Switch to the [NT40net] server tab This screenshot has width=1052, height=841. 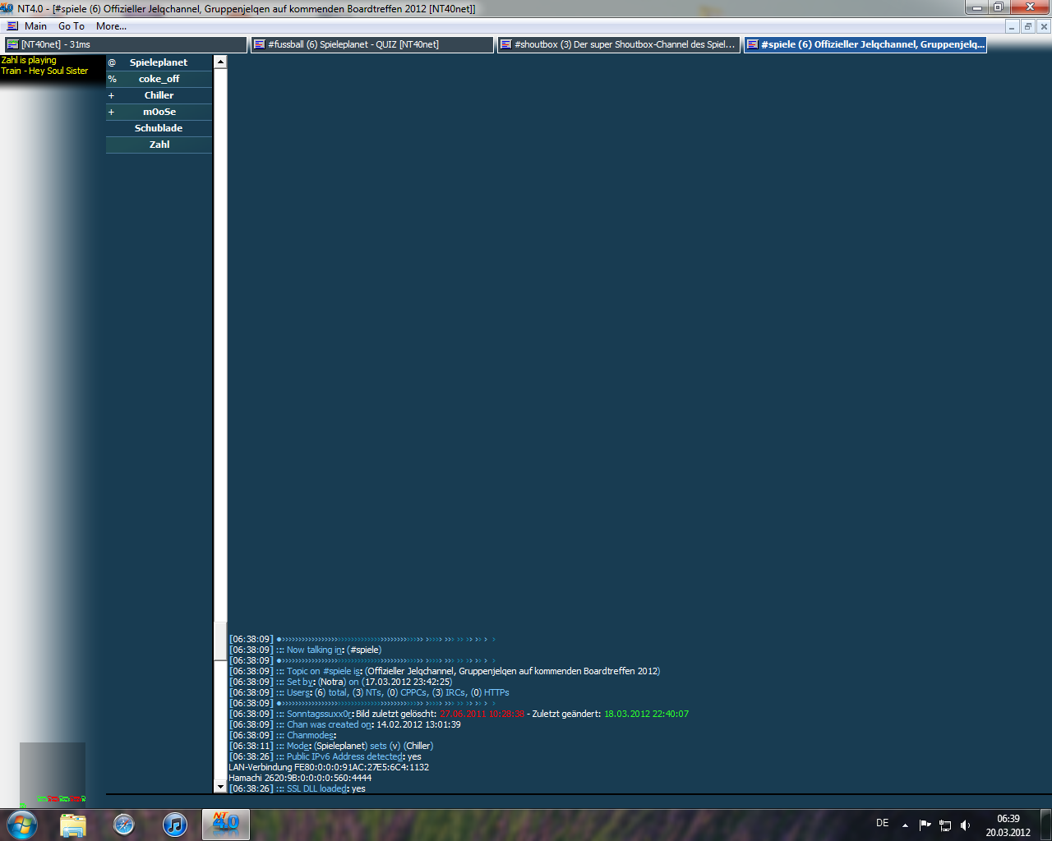click(x=126, y=44)
